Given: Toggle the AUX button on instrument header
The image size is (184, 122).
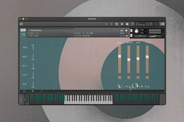Looking at the screenshot, I should [163, 33].
